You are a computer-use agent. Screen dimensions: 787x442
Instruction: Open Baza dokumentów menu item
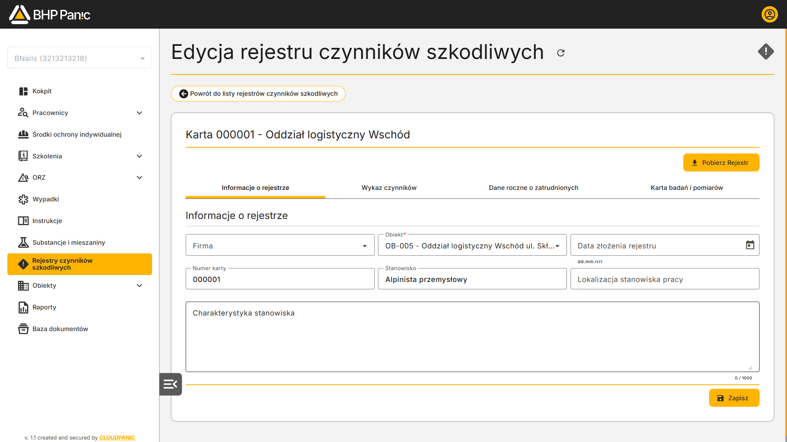point(80,329)
